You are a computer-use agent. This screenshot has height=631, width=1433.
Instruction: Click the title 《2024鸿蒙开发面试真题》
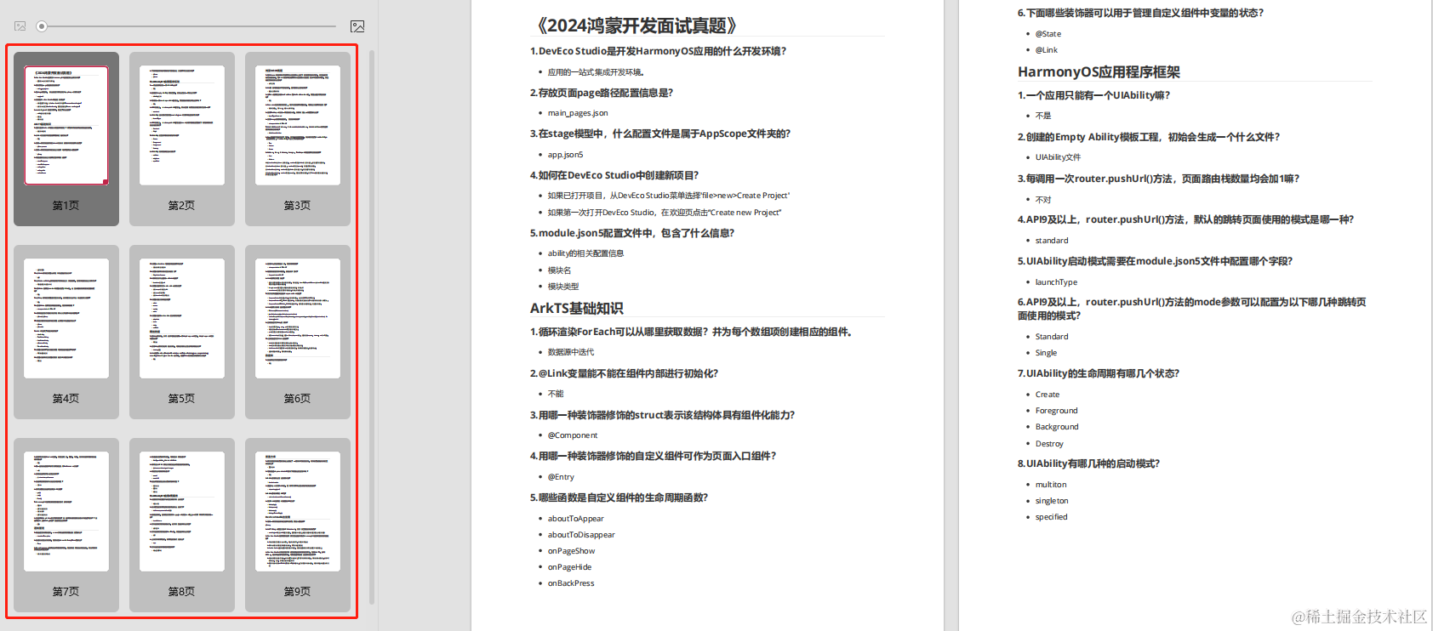tap(637, 26)
